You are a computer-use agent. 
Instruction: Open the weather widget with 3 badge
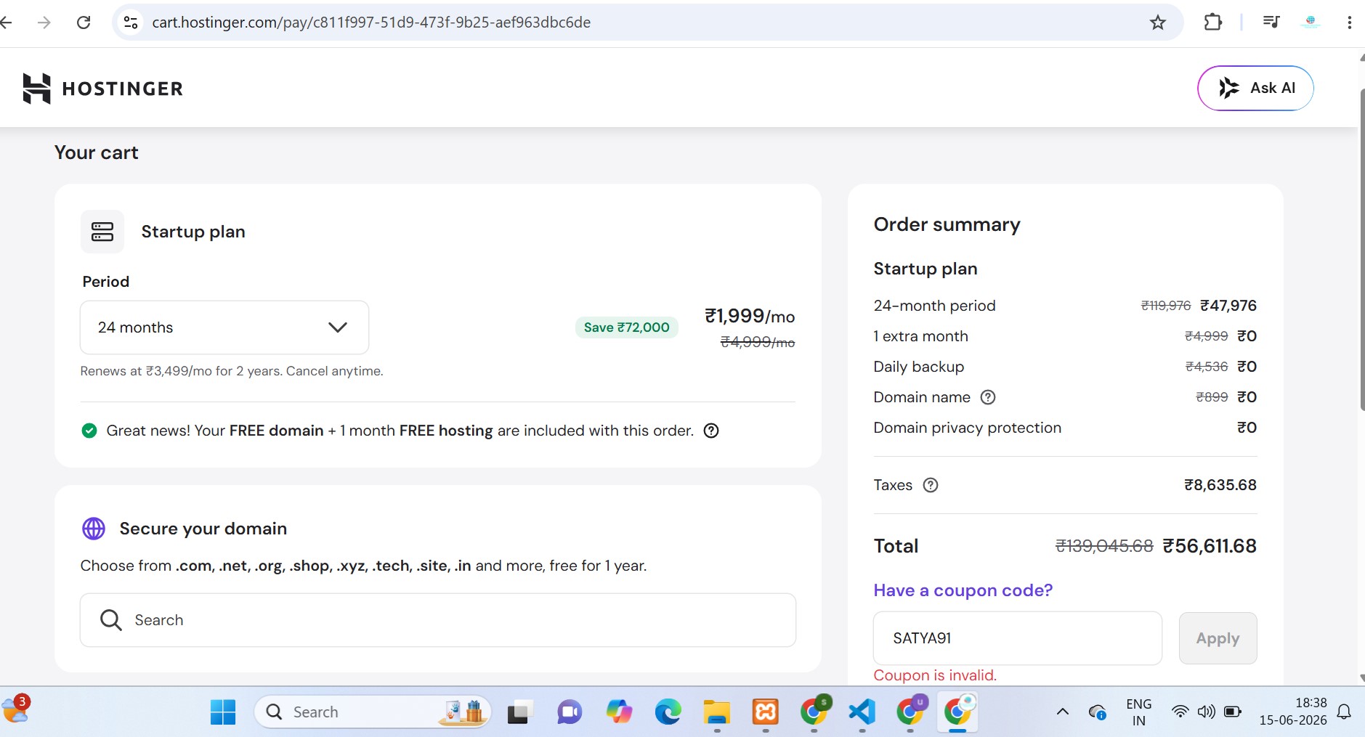[15, 709]
